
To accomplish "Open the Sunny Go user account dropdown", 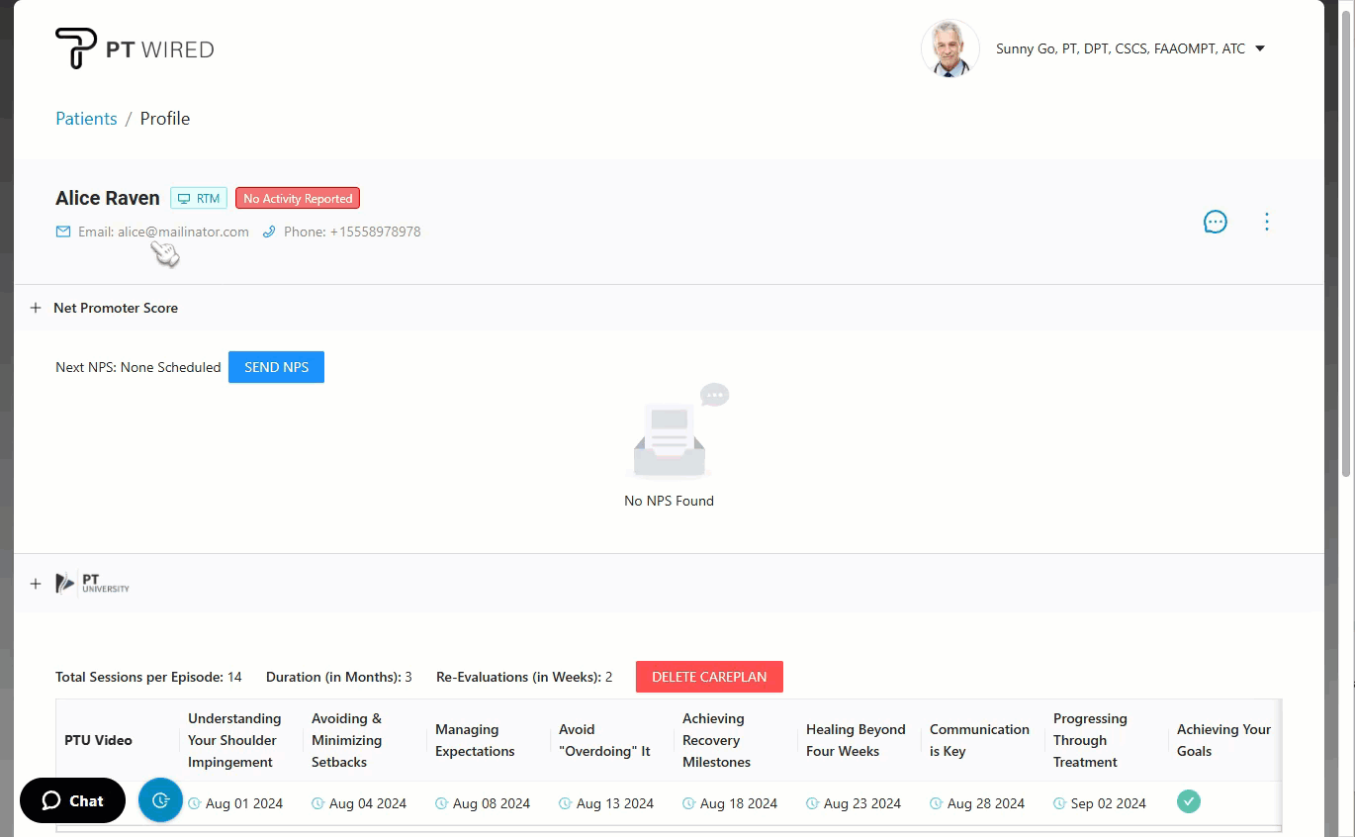I will coord(1259,48).
